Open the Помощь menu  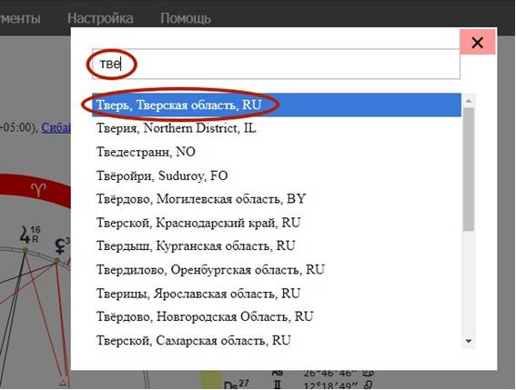point(186,18)
